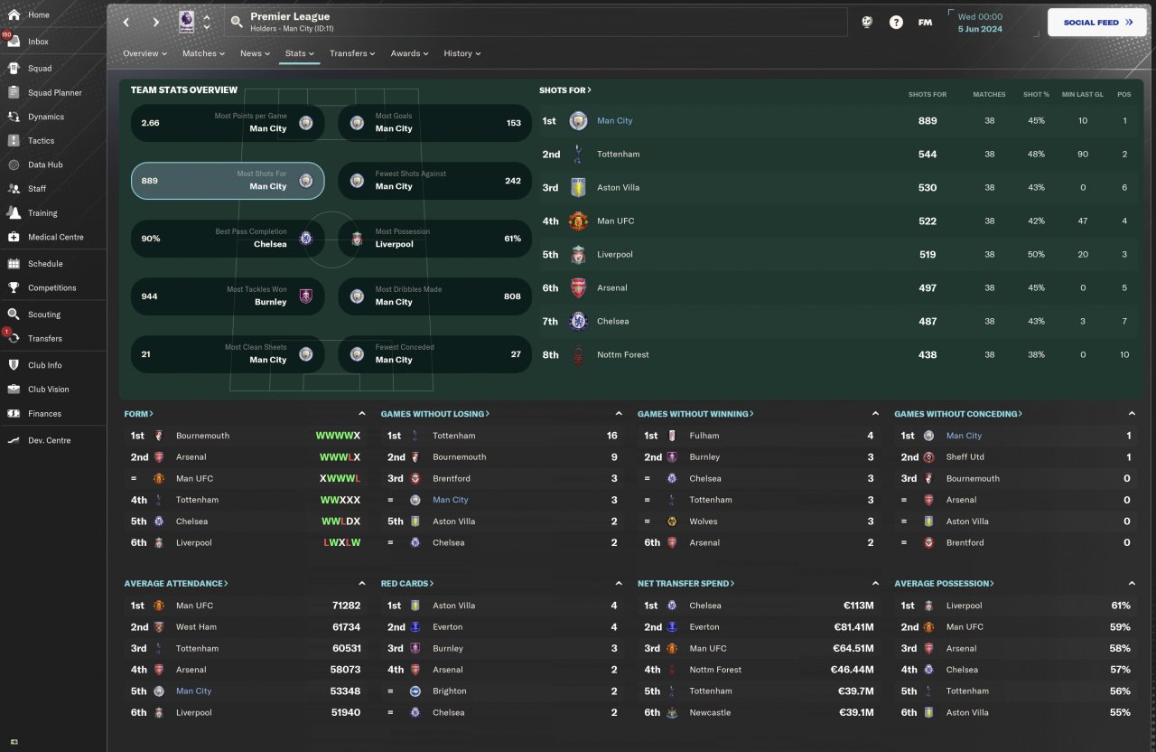Image resolution: width=1156 pixels, height=752 pixels.
Task: Open the Overview dropdown tab
Action: [145, 53]
